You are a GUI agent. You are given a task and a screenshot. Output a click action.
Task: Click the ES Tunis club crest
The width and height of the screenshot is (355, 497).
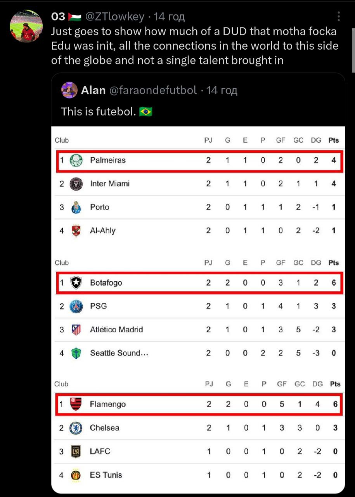click(x=76, y=475)
